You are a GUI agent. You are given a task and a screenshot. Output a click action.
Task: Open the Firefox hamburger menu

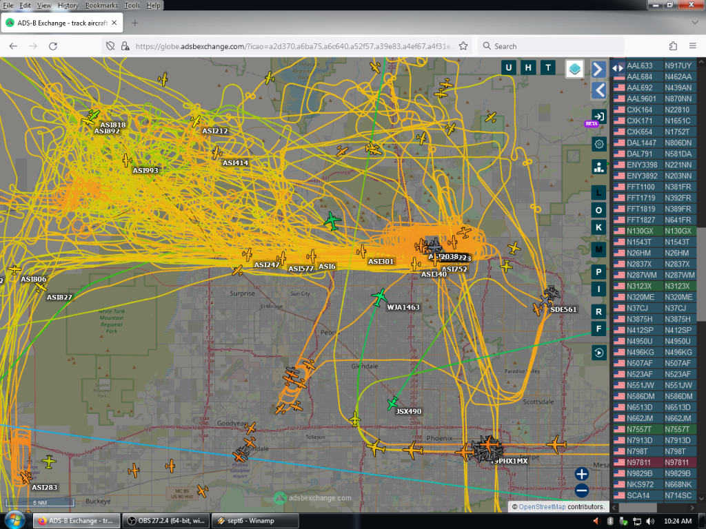click(692, 46)
